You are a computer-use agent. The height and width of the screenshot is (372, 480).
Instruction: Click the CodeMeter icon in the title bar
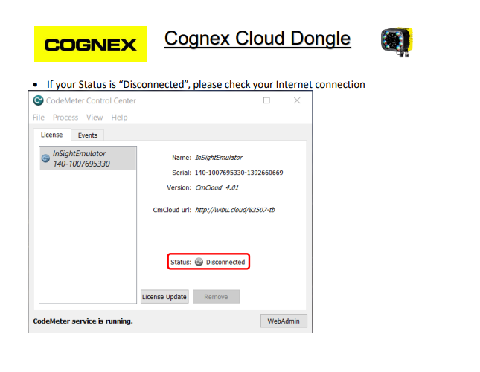pos(38,100)
